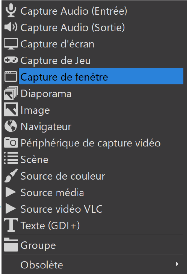Click the gamepad icon for Capture de Jeu
189x276 pixels.
point(11,60)
